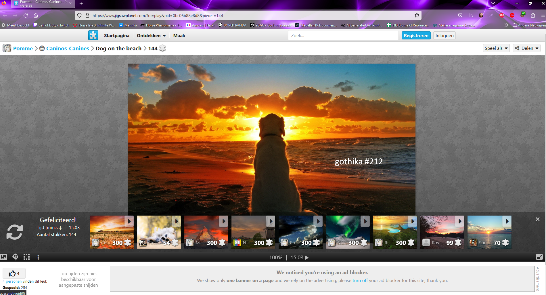Open the Speel als dropdown
The image size is (546, 295).
[x=496, y=48]
